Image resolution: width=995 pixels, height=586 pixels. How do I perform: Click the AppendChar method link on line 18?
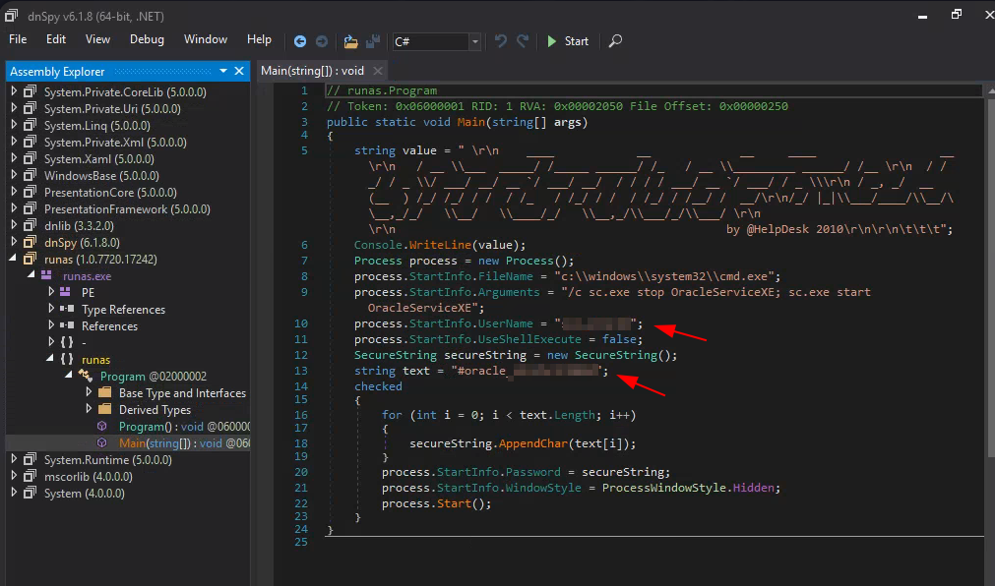[533, 443]
